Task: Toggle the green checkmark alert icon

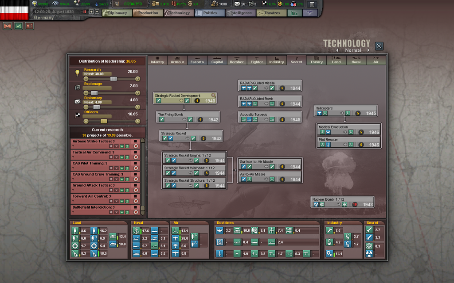Action: (x=18, y=26)
